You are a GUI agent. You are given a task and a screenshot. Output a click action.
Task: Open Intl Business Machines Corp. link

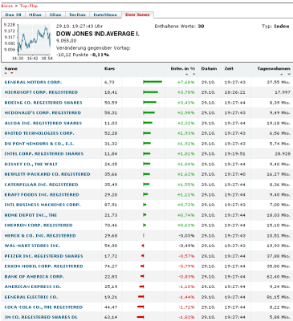[x=43, y=205]
